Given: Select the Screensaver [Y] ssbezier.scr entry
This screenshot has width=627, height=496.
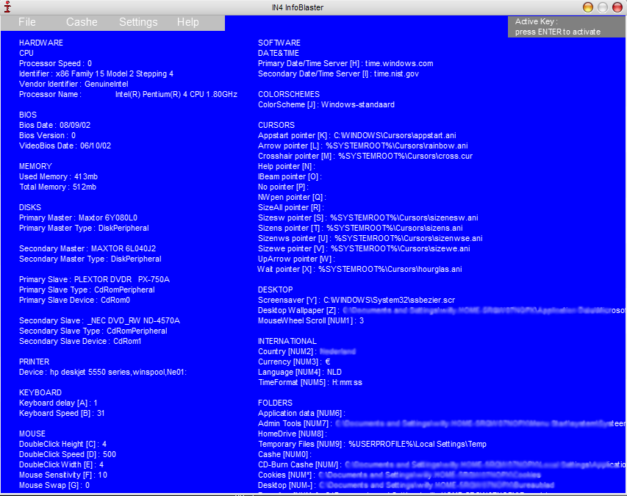Looking at the screenshot, I should pos(357,300).
